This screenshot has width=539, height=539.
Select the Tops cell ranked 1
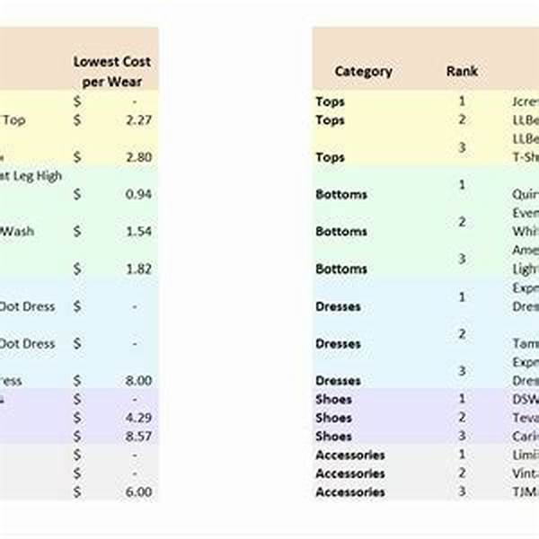point(330,102)
